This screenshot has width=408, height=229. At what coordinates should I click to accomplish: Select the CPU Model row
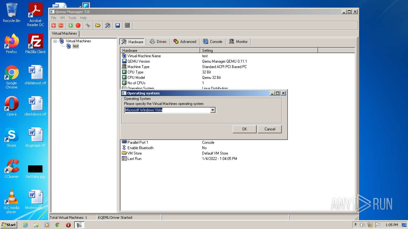pos(237,78)
